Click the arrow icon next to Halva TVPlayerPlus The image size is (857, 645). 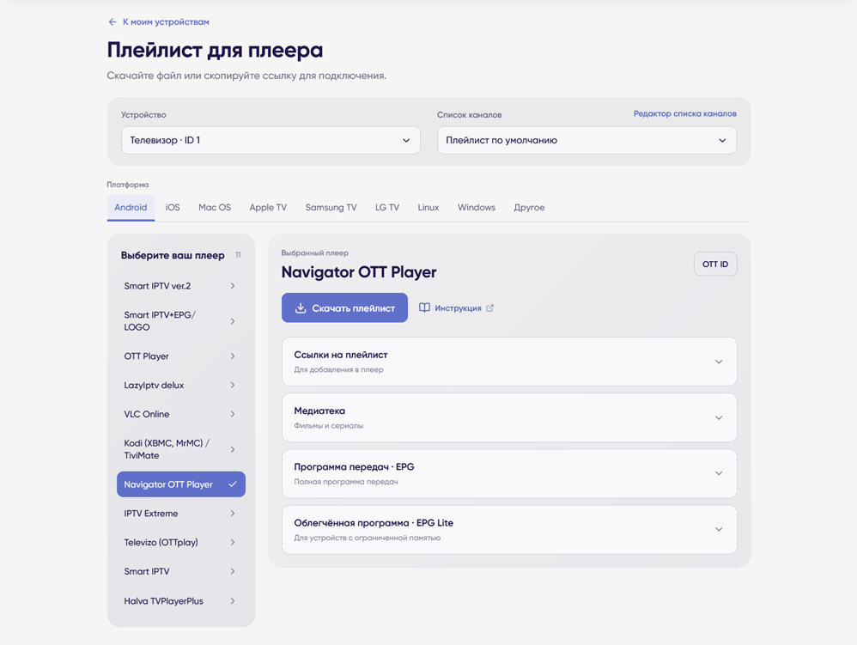click(233, 600)
